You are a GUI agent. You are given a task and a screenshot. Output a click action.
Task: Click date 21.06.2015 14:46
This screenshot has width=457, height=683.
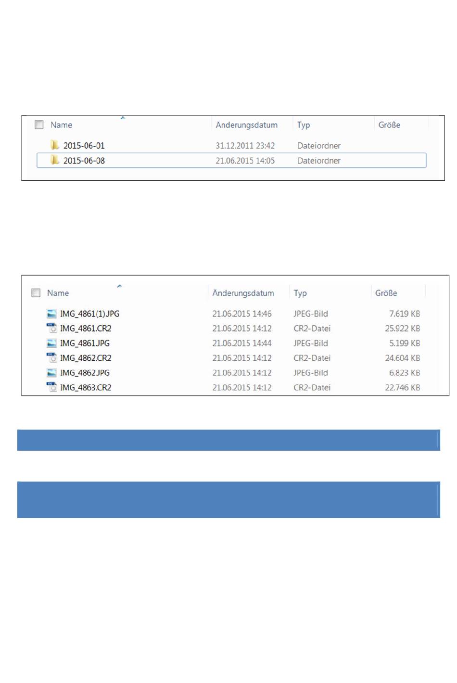pyautogui.click(x=242, y=314)
